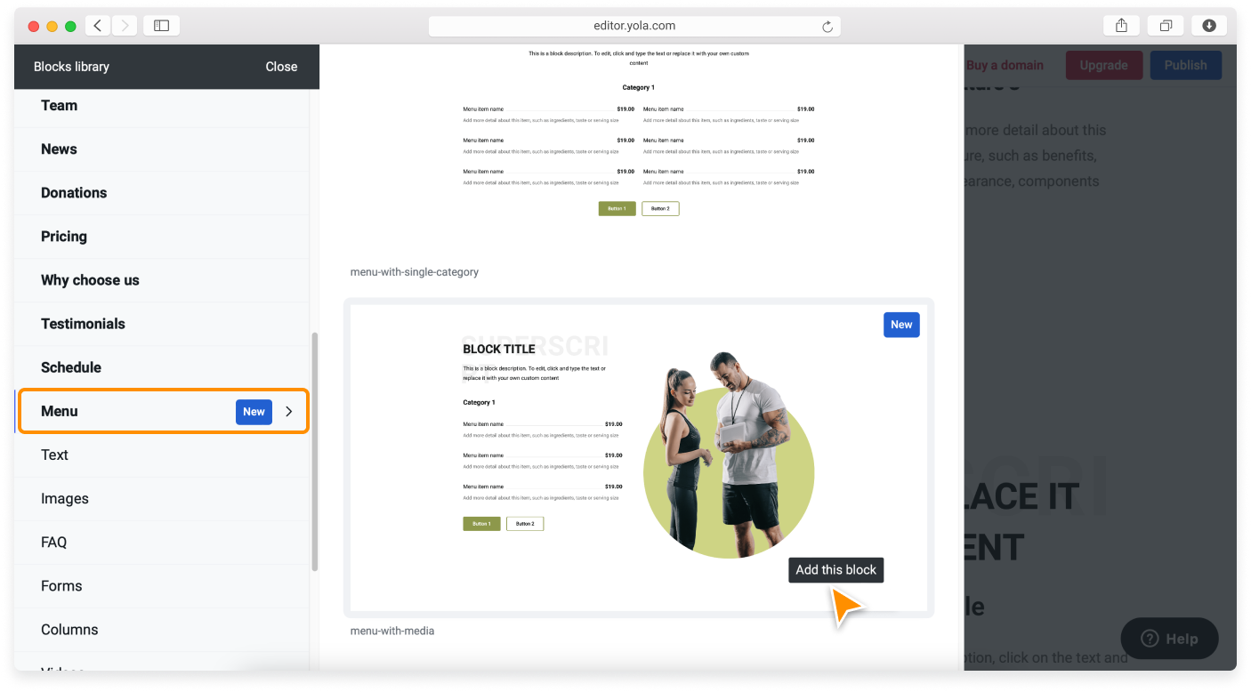
Task: Select the Team block category
Action: tap(59, 105)
